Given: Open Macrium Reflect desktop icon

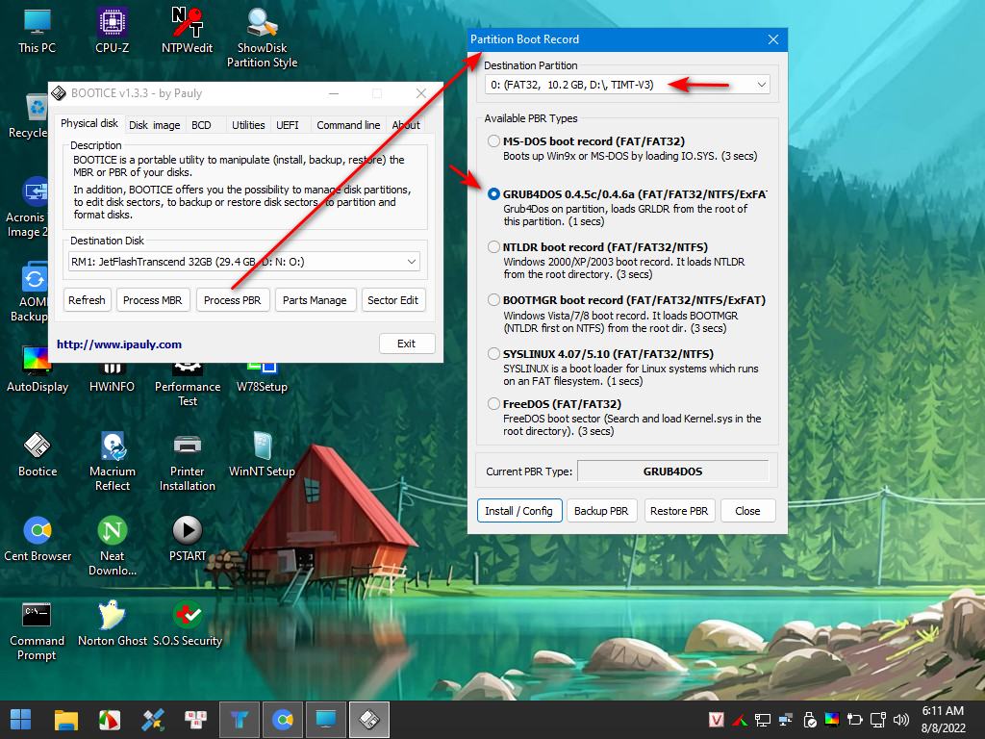Looking at the screenshot, I should point(113,462).
